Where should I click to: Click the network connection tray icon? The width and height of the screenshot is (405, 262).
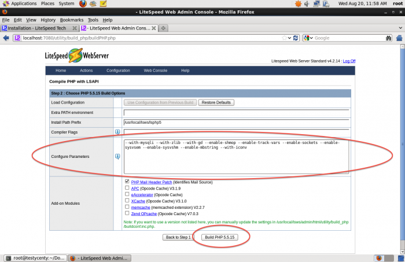coord(316,3)
